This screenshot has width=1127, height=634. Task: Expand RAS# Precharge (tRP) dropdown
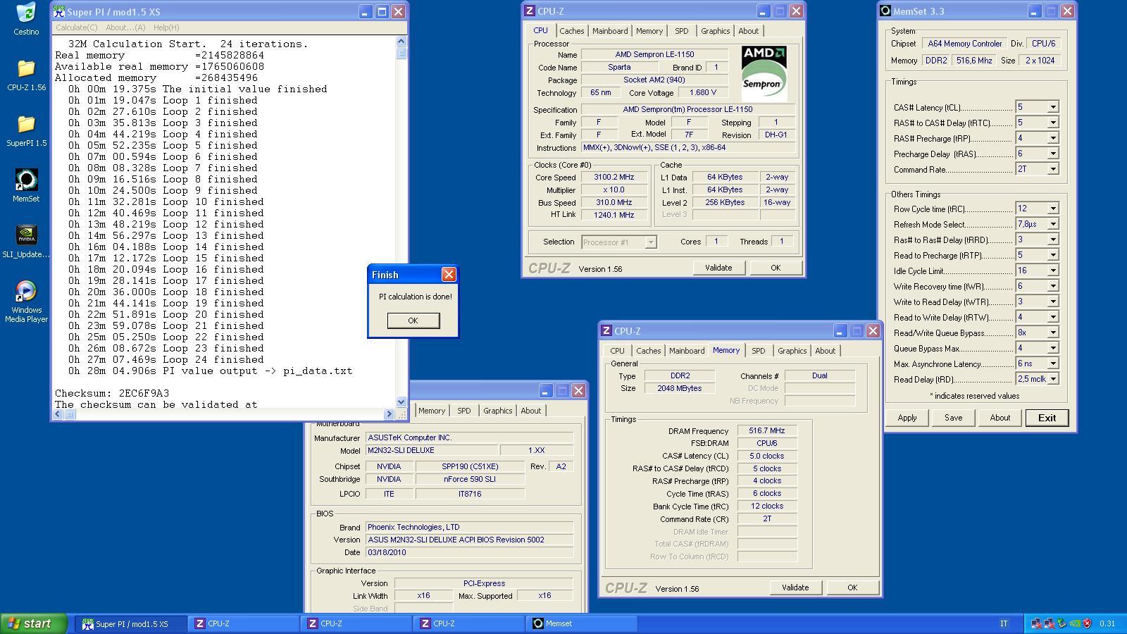1052,138
